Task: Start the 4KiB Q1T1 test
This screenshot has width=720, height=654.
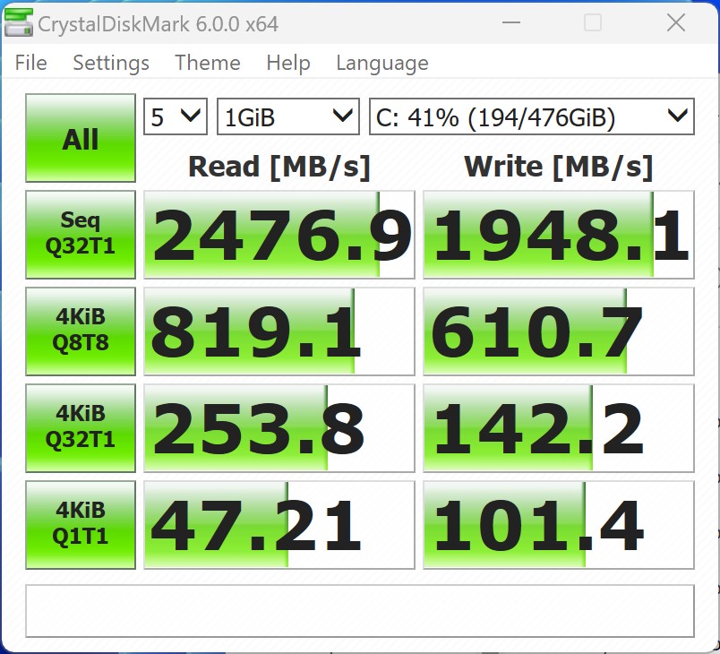Action: [x=81, y=525]
